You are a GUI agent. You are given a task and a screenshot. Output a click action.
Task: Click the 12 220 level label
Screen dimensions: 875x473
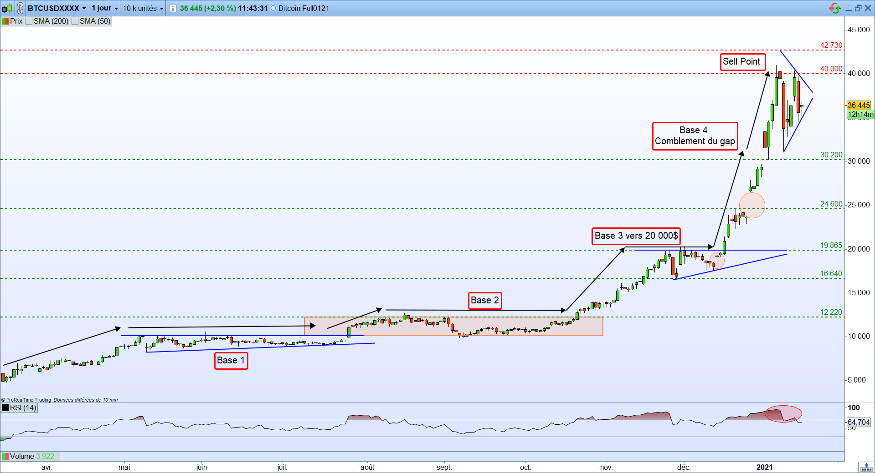pyautogui.click(x=831, y=312)
